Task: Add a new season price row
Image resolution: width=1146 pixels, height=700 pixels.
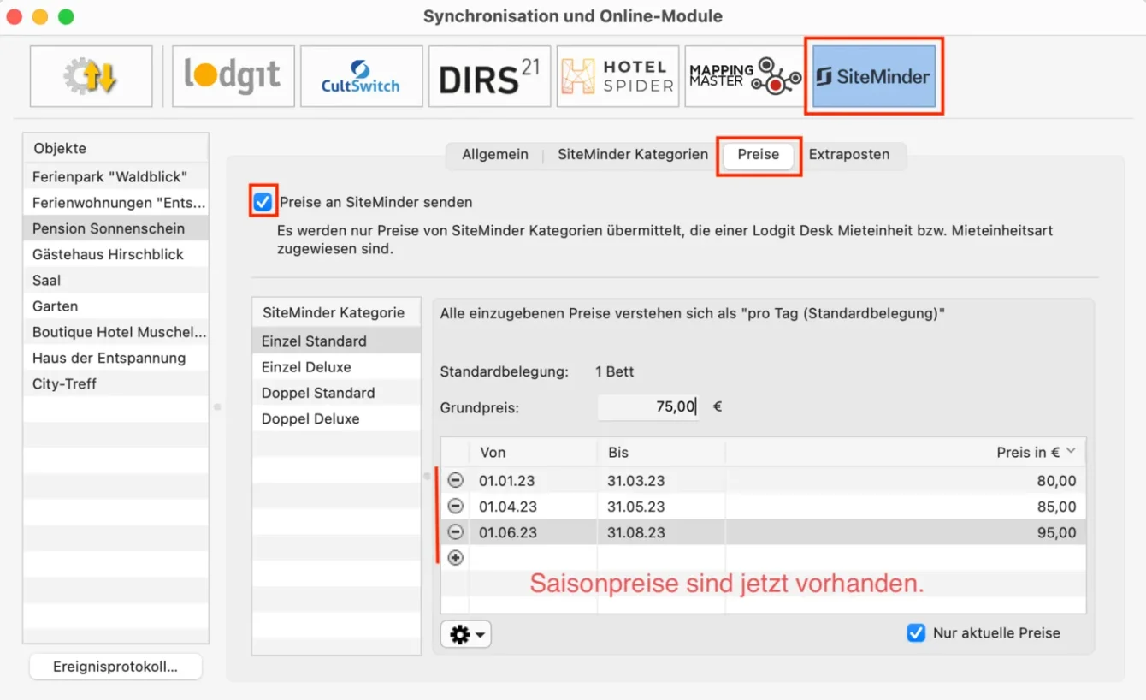Action: tap(456, 558)
